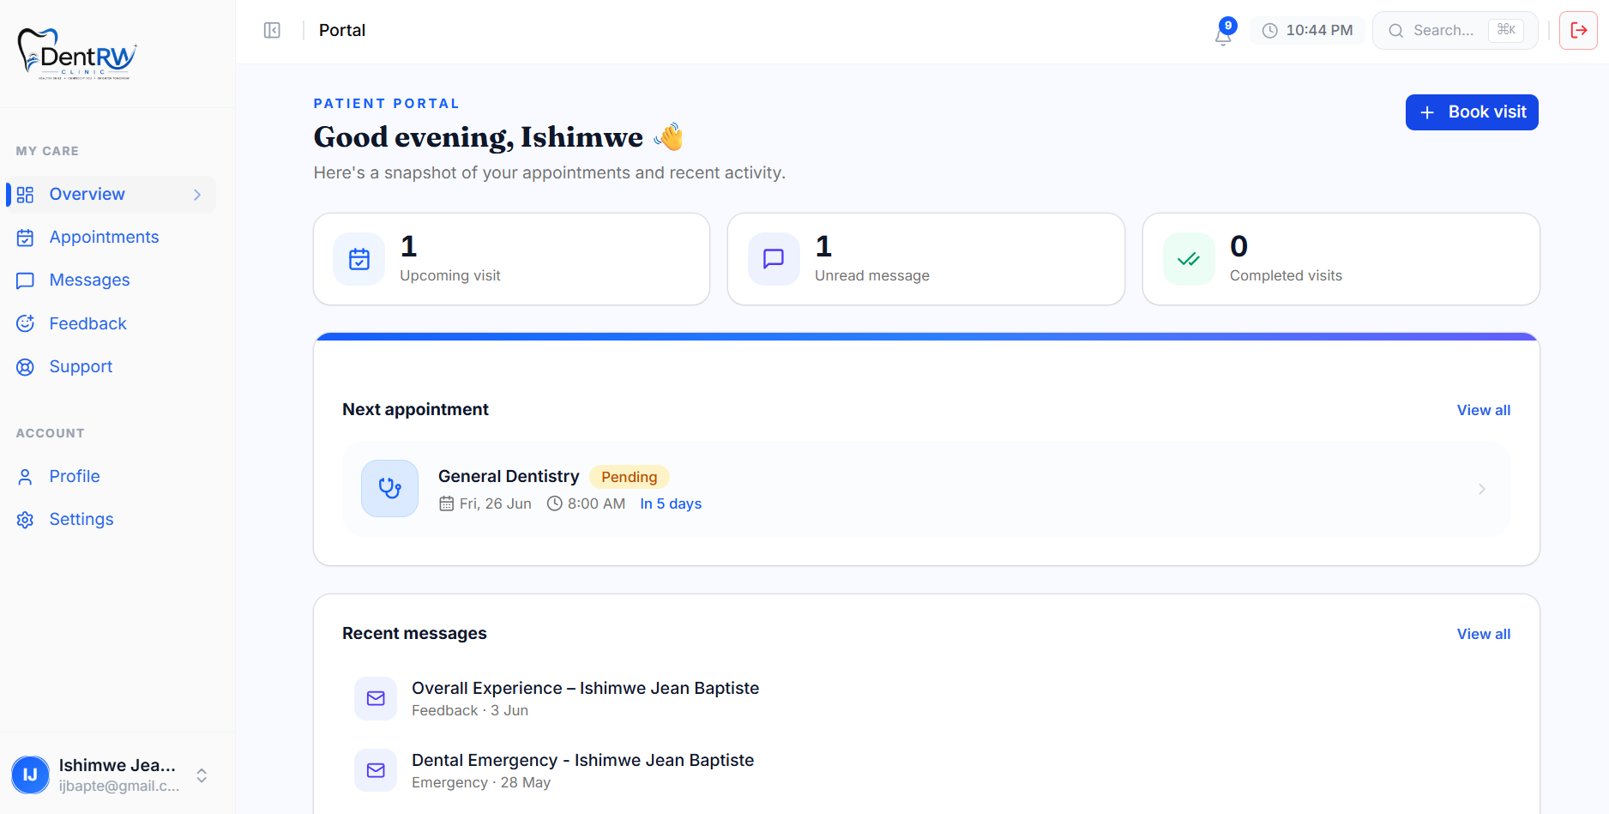
Task: Expand the Overview chevron in the sidebar
Action: pyautogui.click(x=197, y=195)
